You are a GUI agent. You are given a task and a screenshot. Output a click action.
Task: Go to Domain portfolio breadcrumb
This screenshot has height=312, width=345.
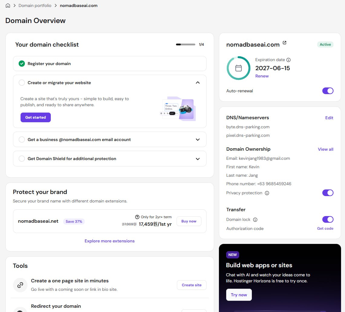[x=35, y=5]
